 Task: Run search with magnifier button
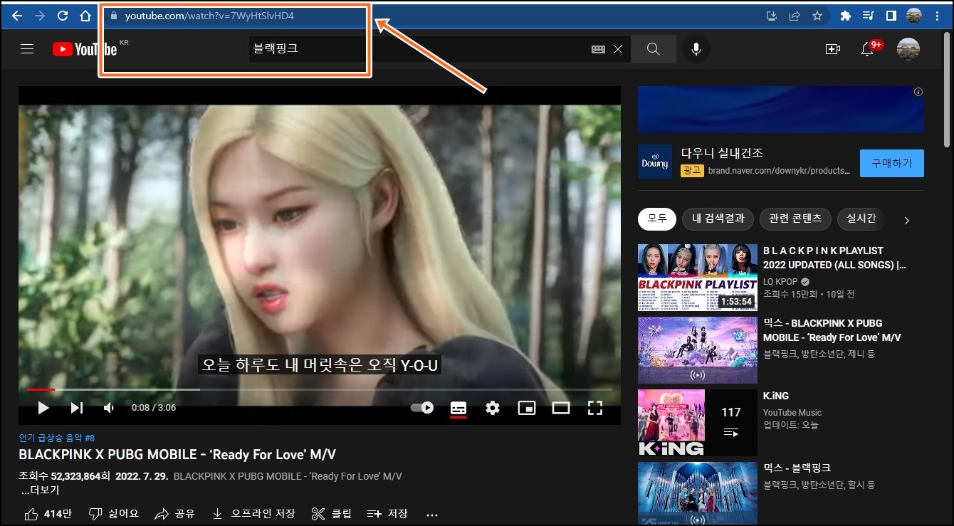(x=654, y=49)
